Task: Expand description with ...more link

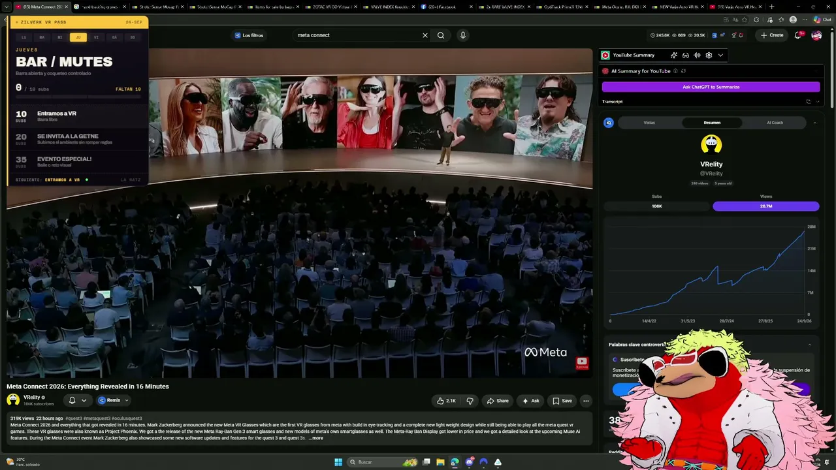Action: (315, 438)
